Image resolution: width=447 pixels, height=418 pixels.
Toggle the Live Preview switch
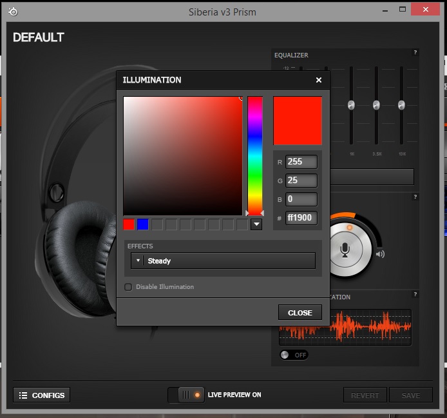tap(186, 395)
